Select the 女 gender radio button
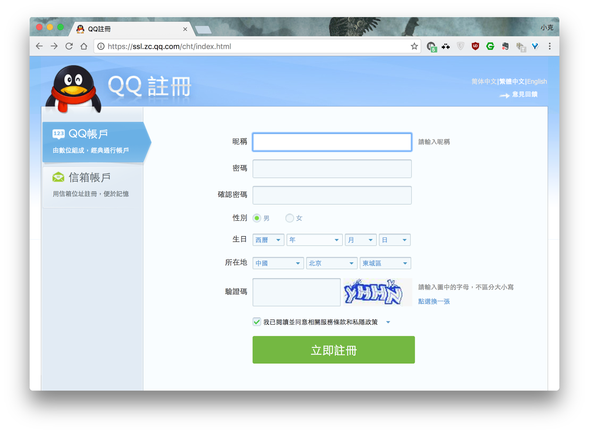The height and width of the screenshot is (433, 589). coord(290,218)
